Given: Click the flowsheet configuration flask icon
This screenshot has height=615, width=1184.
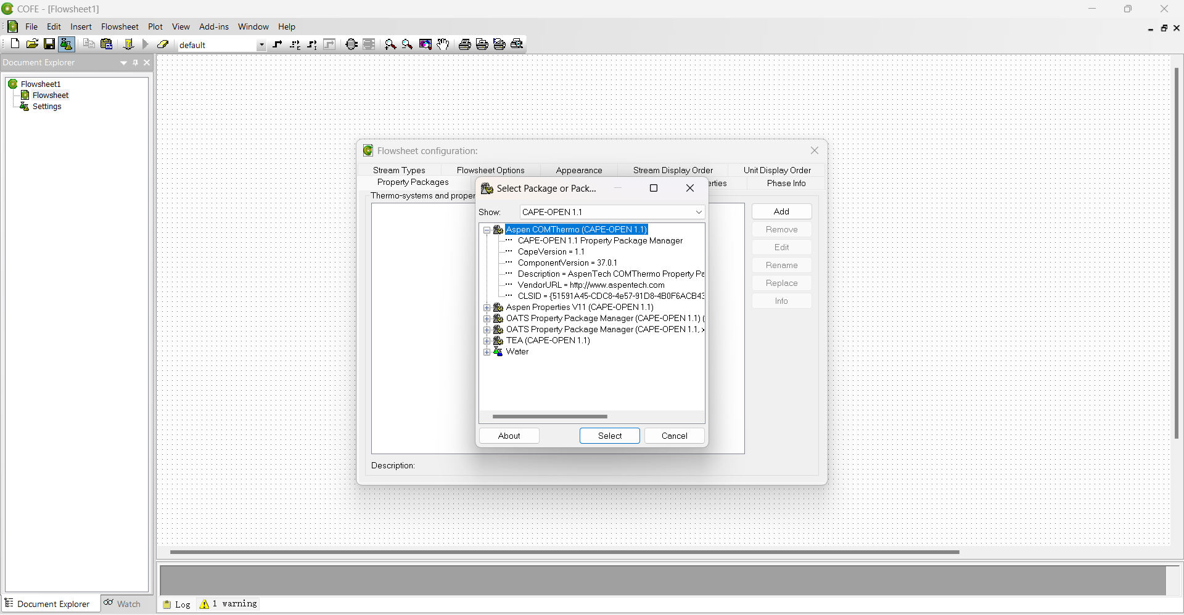Looking at the screenshot, I should [67, 44].
